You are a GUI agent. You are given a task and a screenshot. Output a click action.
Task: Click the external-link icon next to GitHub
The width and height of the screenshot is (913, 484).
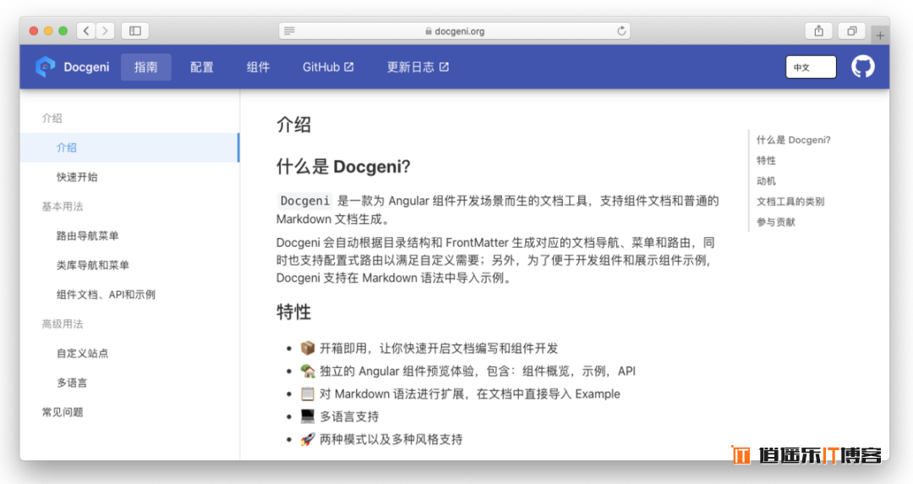(x=349, y=67)
